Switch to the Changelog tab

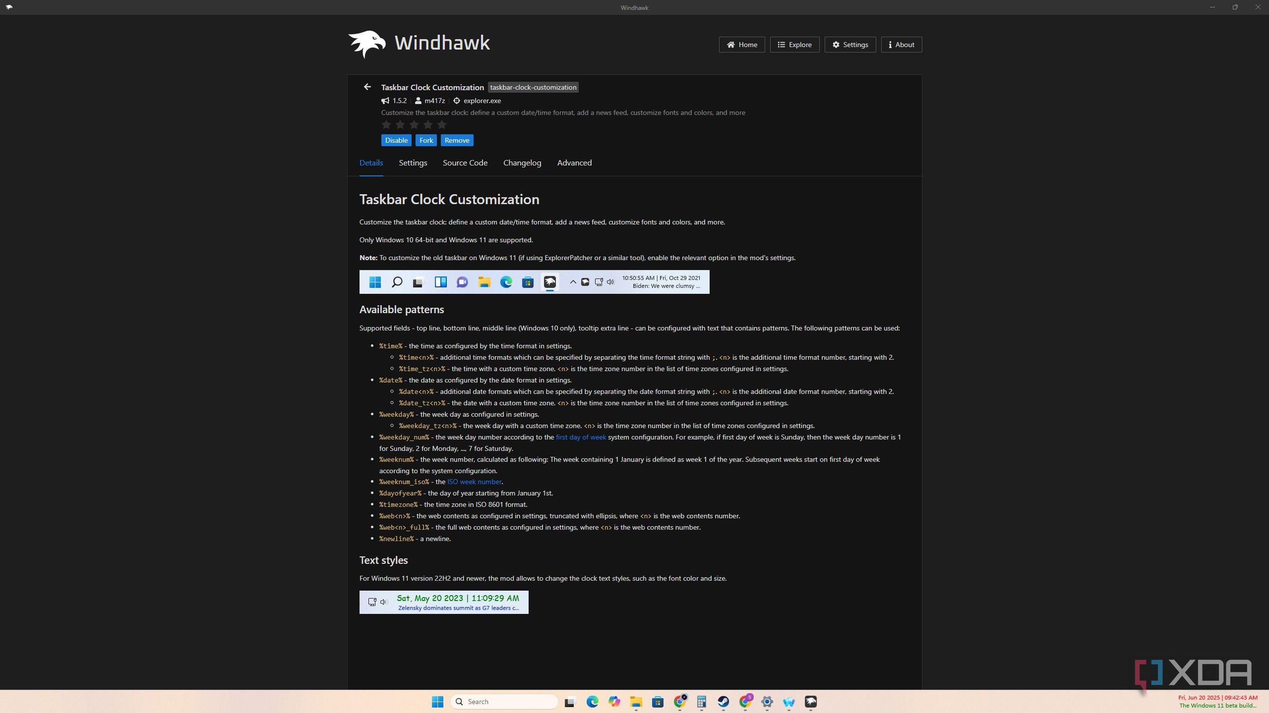tap(522, 163)
